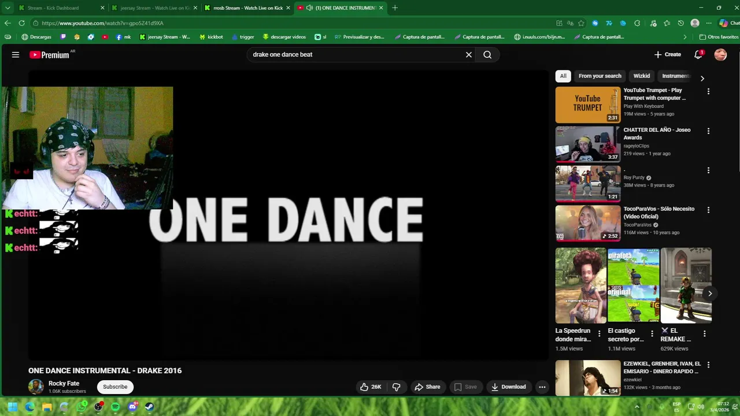This screenshot has width=740, height=416.
Task: Open the descargar videos bookmark
Action: click(284, 37)
